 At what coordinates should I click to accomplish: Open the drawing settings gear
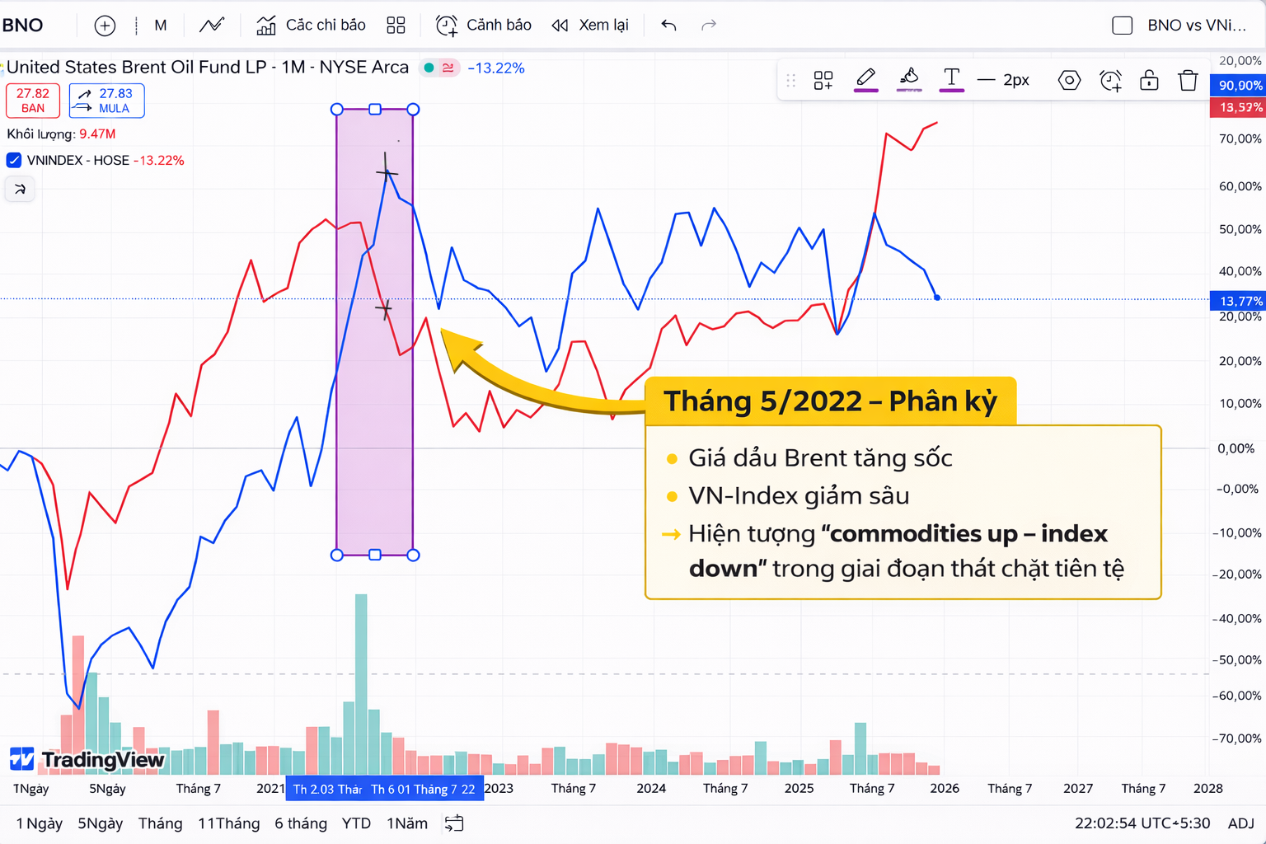1069,80
